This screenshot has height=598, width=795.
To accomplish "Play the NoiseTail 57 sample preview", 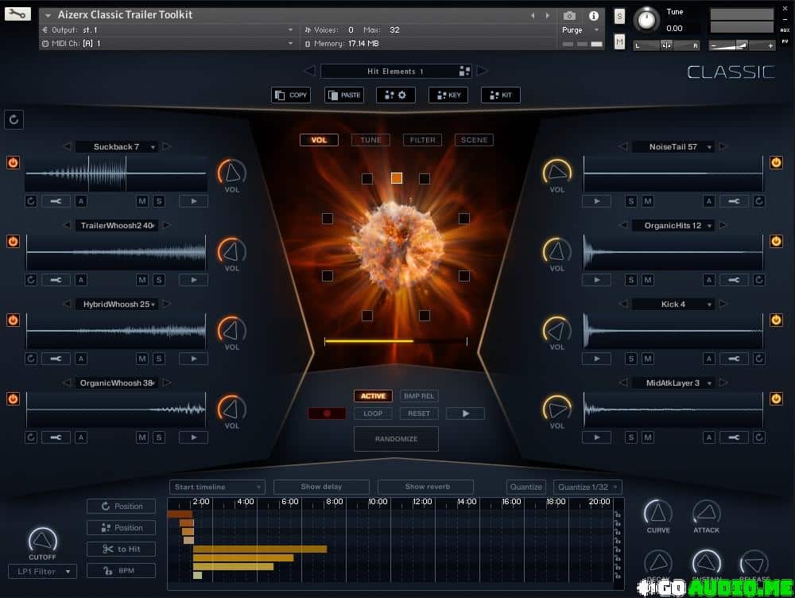I will [597, 201].
